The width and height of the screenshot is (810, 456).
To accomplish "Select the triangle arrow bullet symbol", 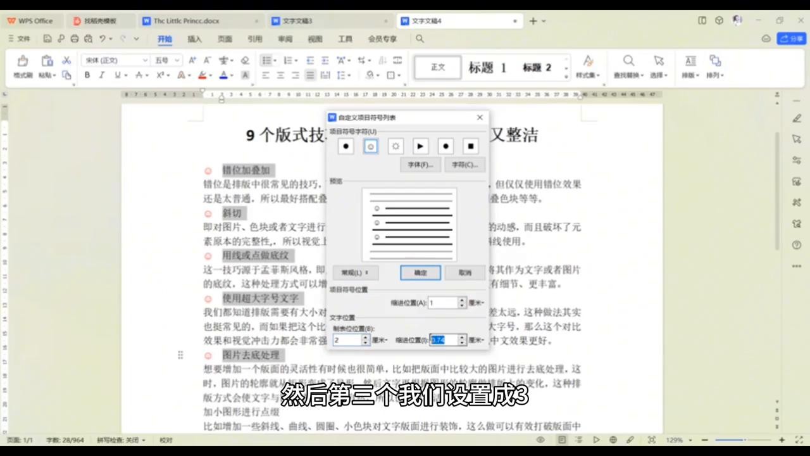I will click(x=421, y=146).
